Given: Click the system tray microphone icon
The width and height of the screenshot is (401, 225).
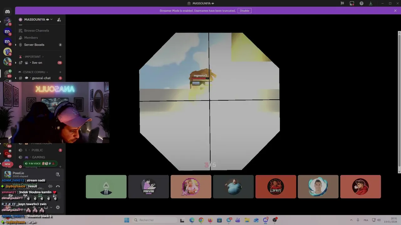Looking at the screenshot, I should 358,220.
